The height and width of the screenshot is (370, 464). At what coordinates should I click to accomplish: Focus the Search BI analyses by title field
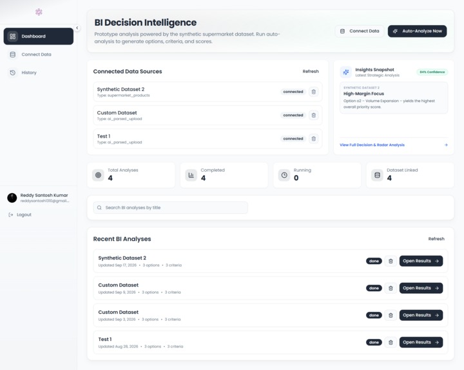(170, 208)
